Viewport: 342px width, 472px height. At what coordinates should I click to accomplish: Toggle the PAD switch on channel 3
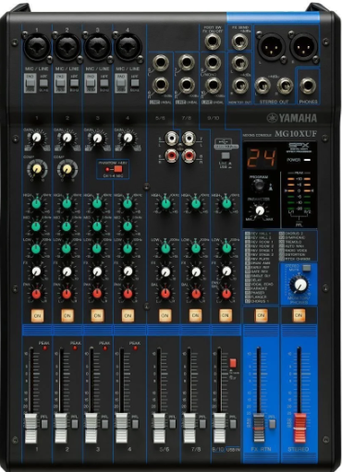tap(91, 83)
